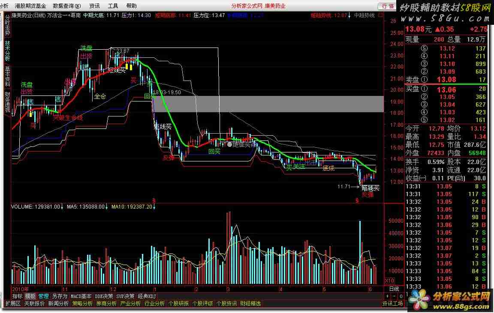Select the 指标 tab below the chart
The height and width of the screenshot is (313, 494).
coord(17,296)
